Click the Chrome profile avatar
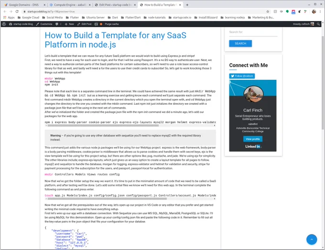Viewport: 325px width, 250px height. (x=314, y=11)
